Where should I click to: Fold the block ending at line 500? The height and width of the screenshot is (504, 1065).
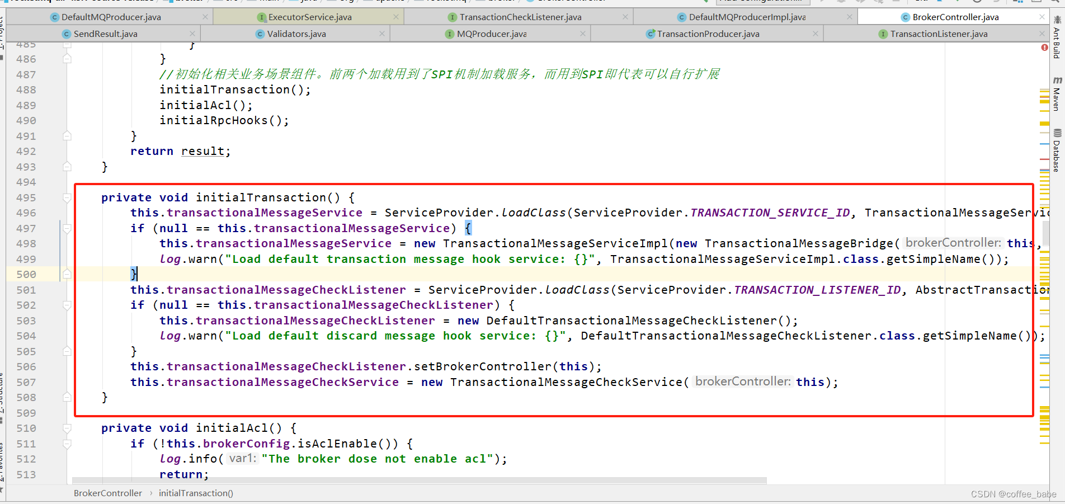click(x=67, y=274)
